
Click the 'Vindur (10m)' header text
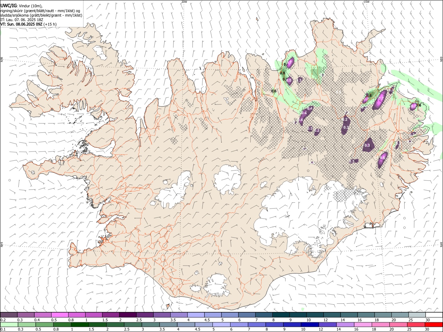click(x=31, y=6)
